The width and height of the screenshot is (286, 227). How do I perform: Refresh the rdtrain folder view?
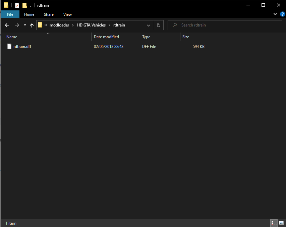(159, 25)
